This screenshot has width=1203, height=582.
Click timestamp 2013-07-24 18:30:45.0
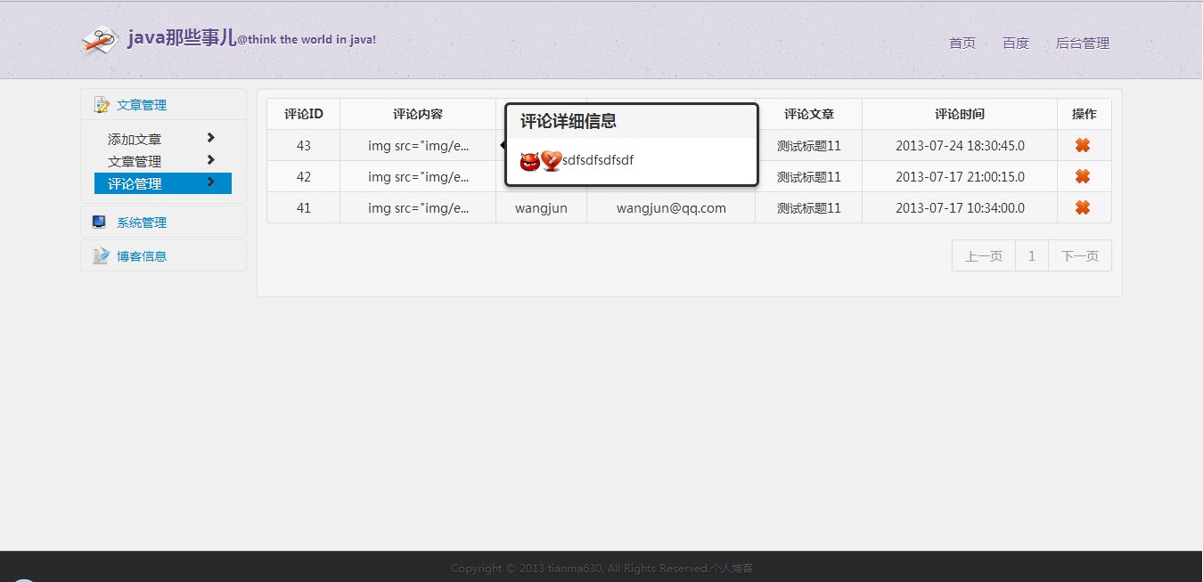[x=960, y=145]
